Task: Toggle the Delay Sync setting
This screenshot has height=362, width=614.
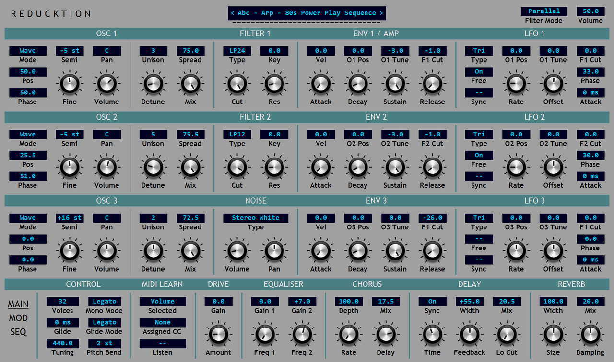Action: [432, 302]
